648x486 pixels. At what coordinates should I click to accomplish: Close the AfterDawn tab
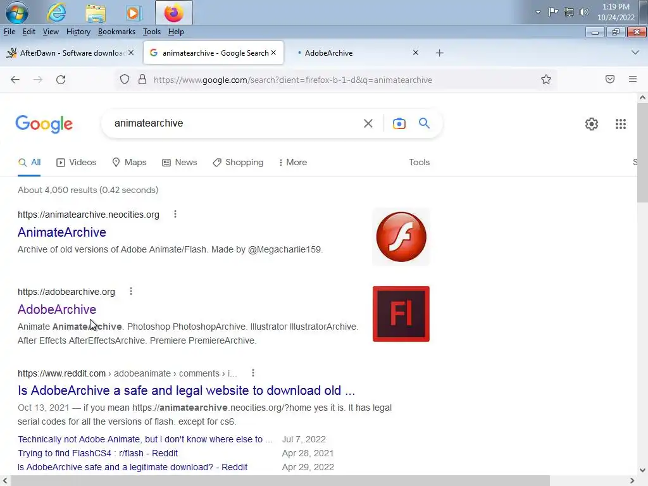click(x=131, y=53)
